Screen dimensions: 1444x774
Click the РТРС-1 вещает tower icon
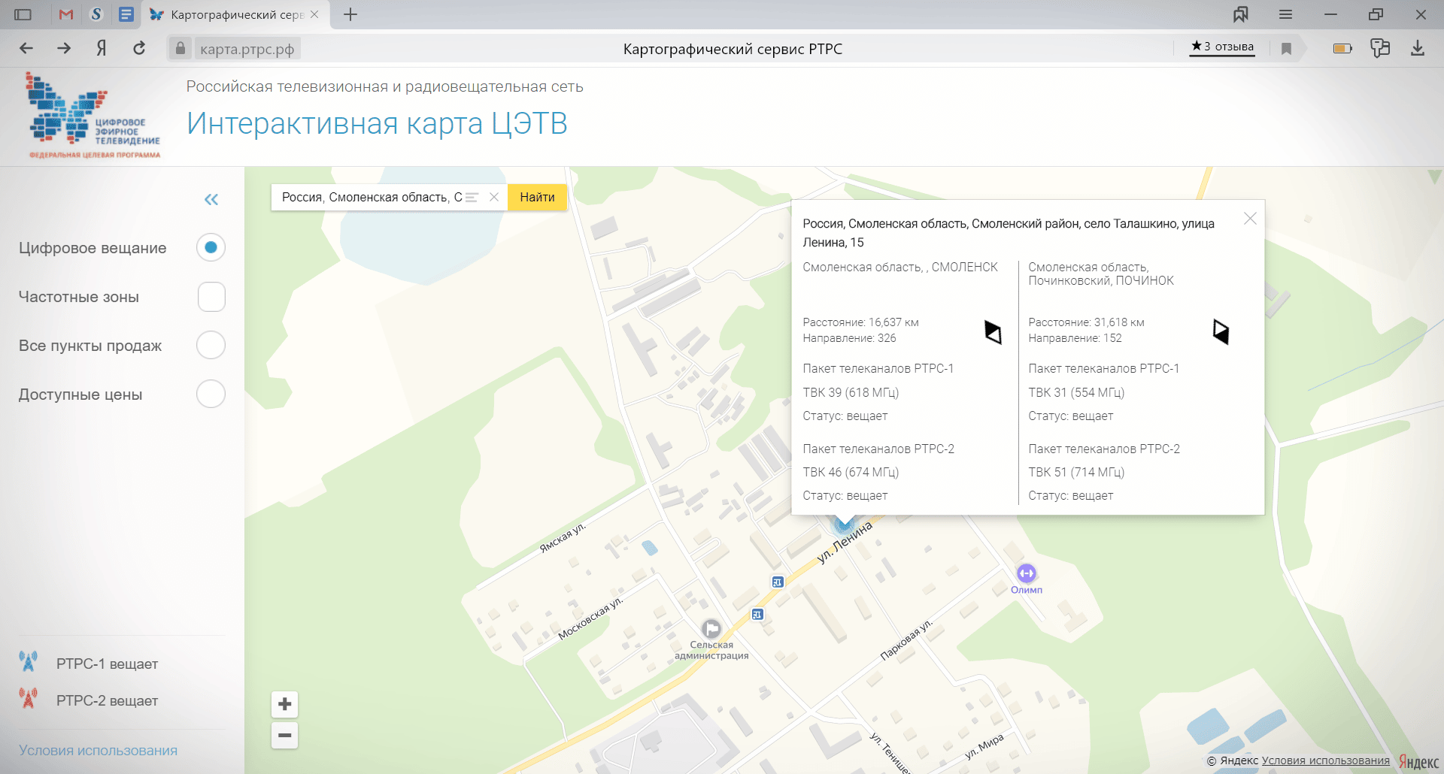coord(29,662)
